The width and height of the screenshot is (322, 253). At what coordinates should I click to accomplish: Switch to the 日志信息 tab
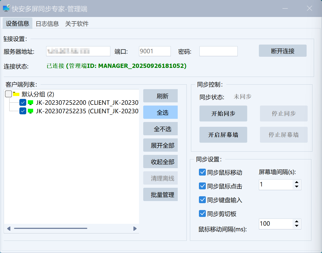[47, 24]
